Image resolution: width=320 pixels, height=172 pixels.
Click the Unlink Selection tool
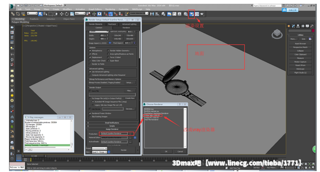[18, 14]
